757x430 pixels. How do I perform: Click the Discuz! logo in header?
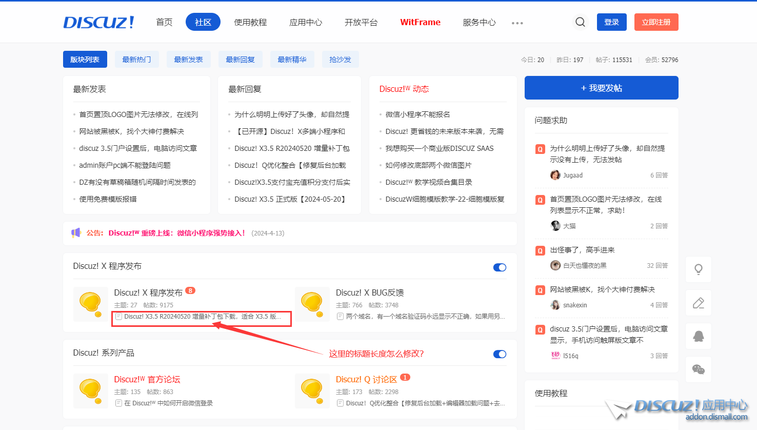98,22
